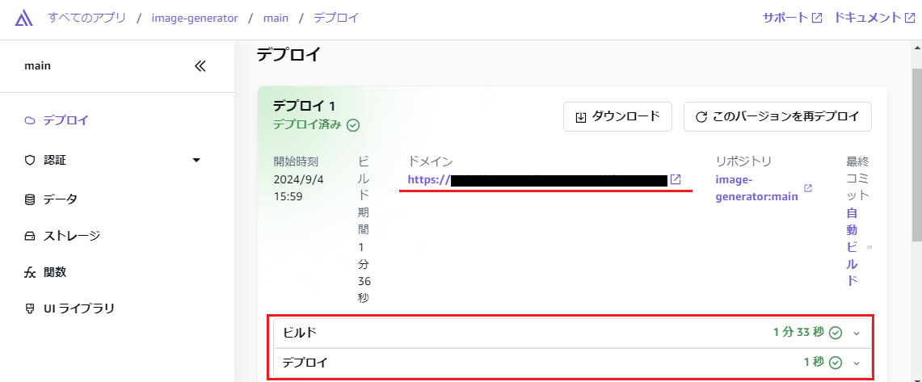Click the external icon on サポート
Image resolution: width=922 pixels, height=382 pixels.
[x=817, y=18]
